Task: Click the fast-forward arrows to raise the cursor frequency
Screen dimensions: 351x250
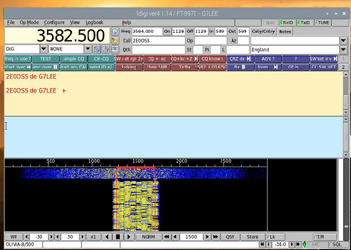Action: pos(216,237)
